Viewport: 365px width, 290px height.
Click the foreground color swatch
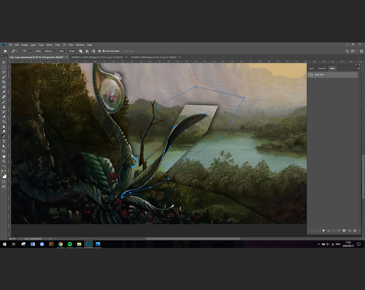[3, 175]
